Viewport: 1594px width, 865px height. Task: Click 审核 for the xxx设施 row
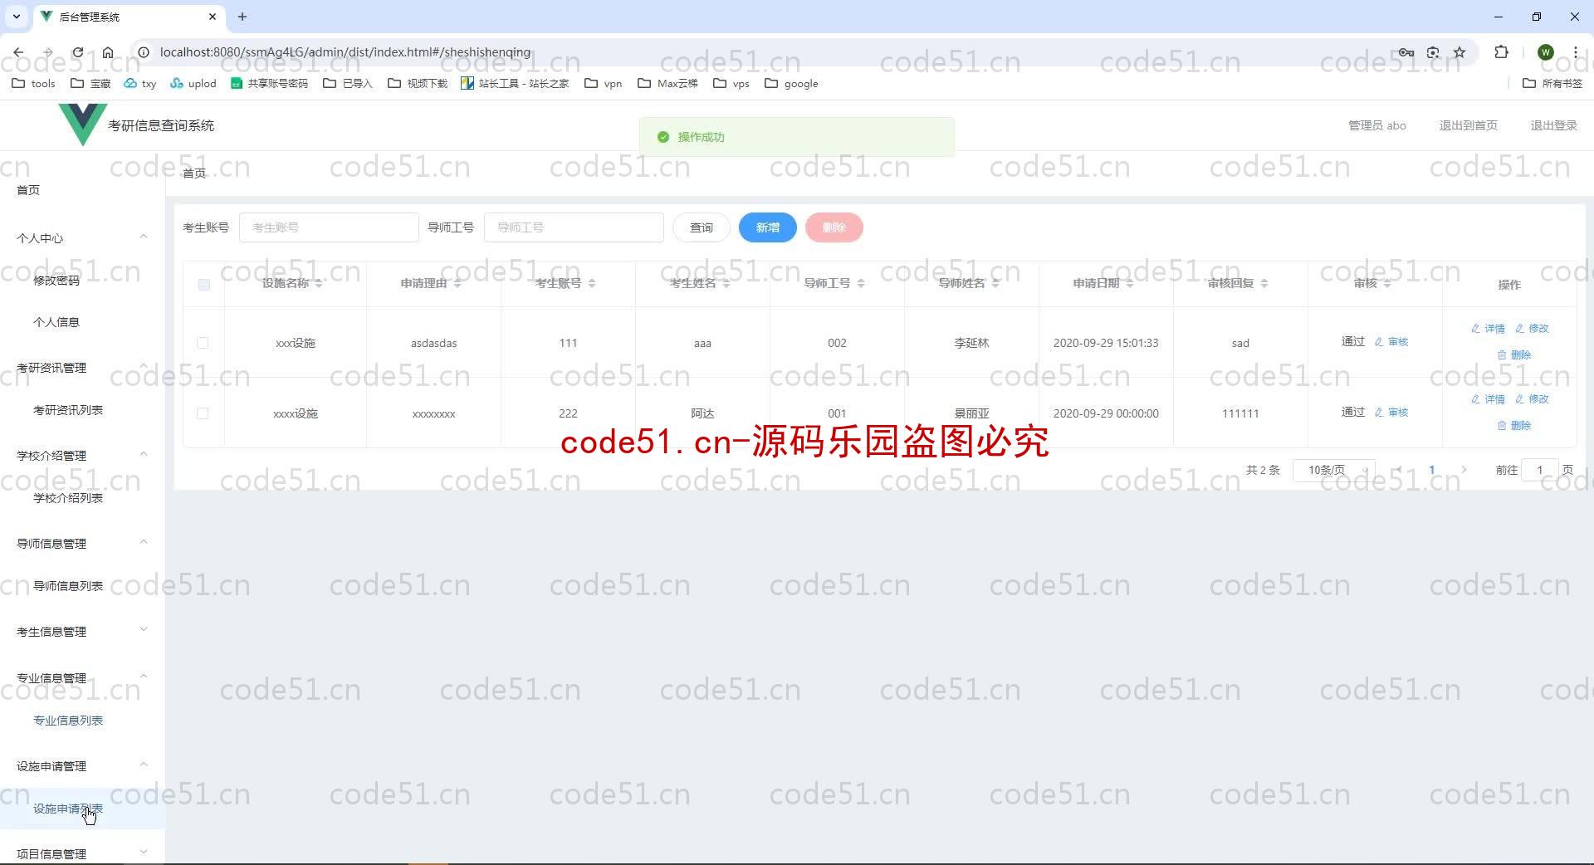coord(1391,342)
